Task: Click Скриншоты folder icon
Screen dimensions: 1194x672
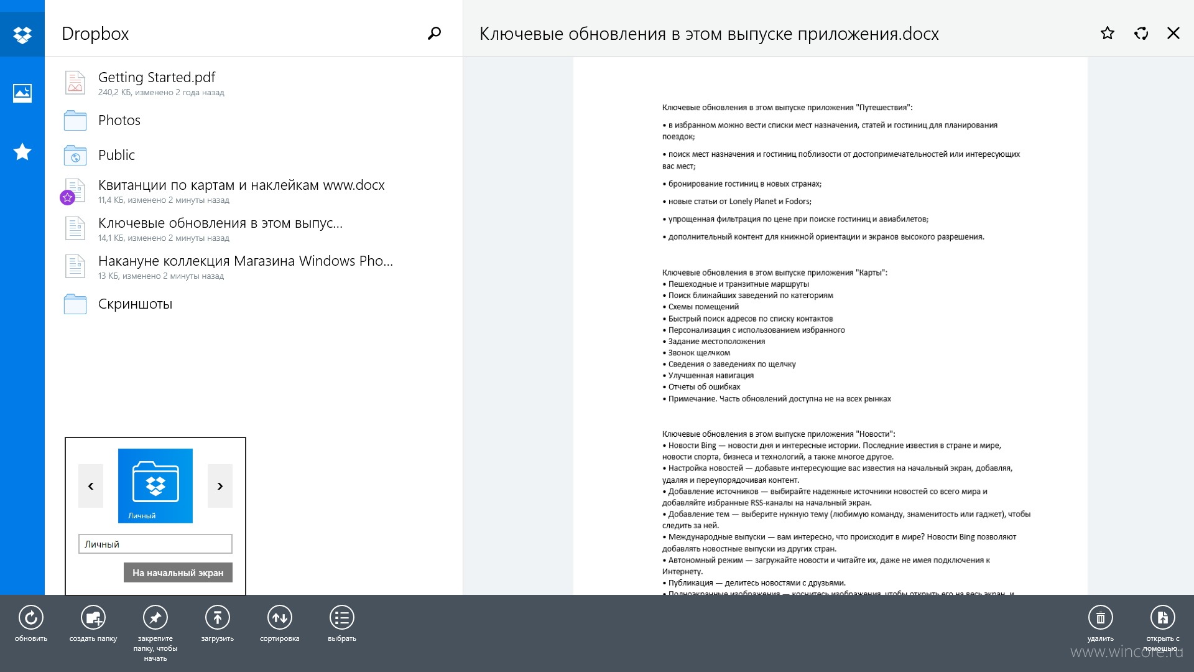Action: pyautogui.click(x=75, y=304)
